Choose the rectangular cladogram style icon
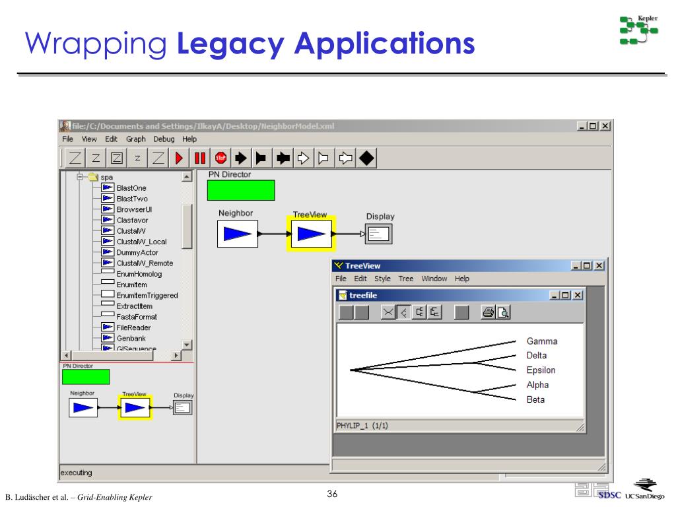 tap(419, 312)
